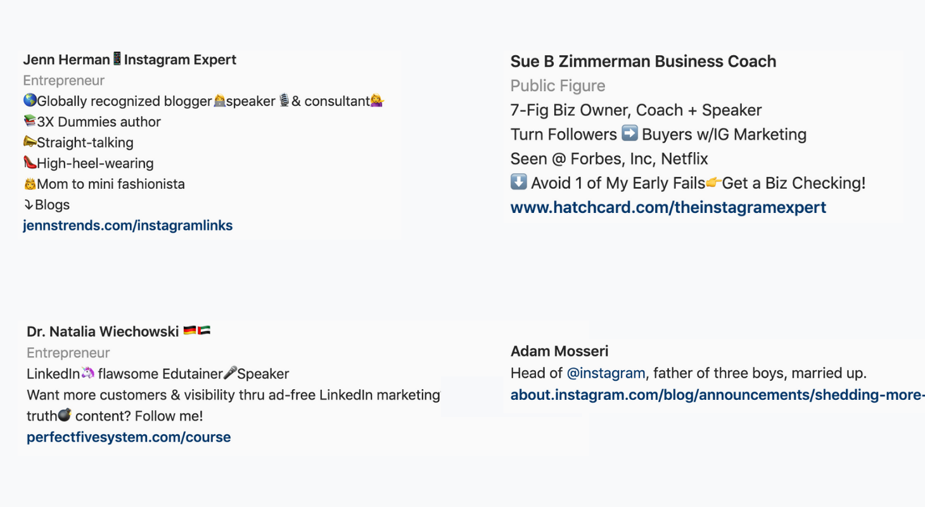Open the about.instagram.com blog announcements link
The width and height of the screenshot is (925, 507).
[718, 395]
